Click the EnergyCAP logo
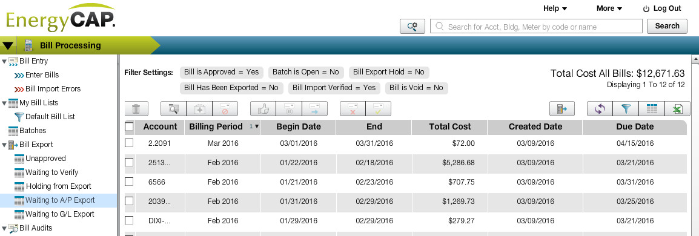Viewport: 699px width, 236px height. [x=60, y=18]
